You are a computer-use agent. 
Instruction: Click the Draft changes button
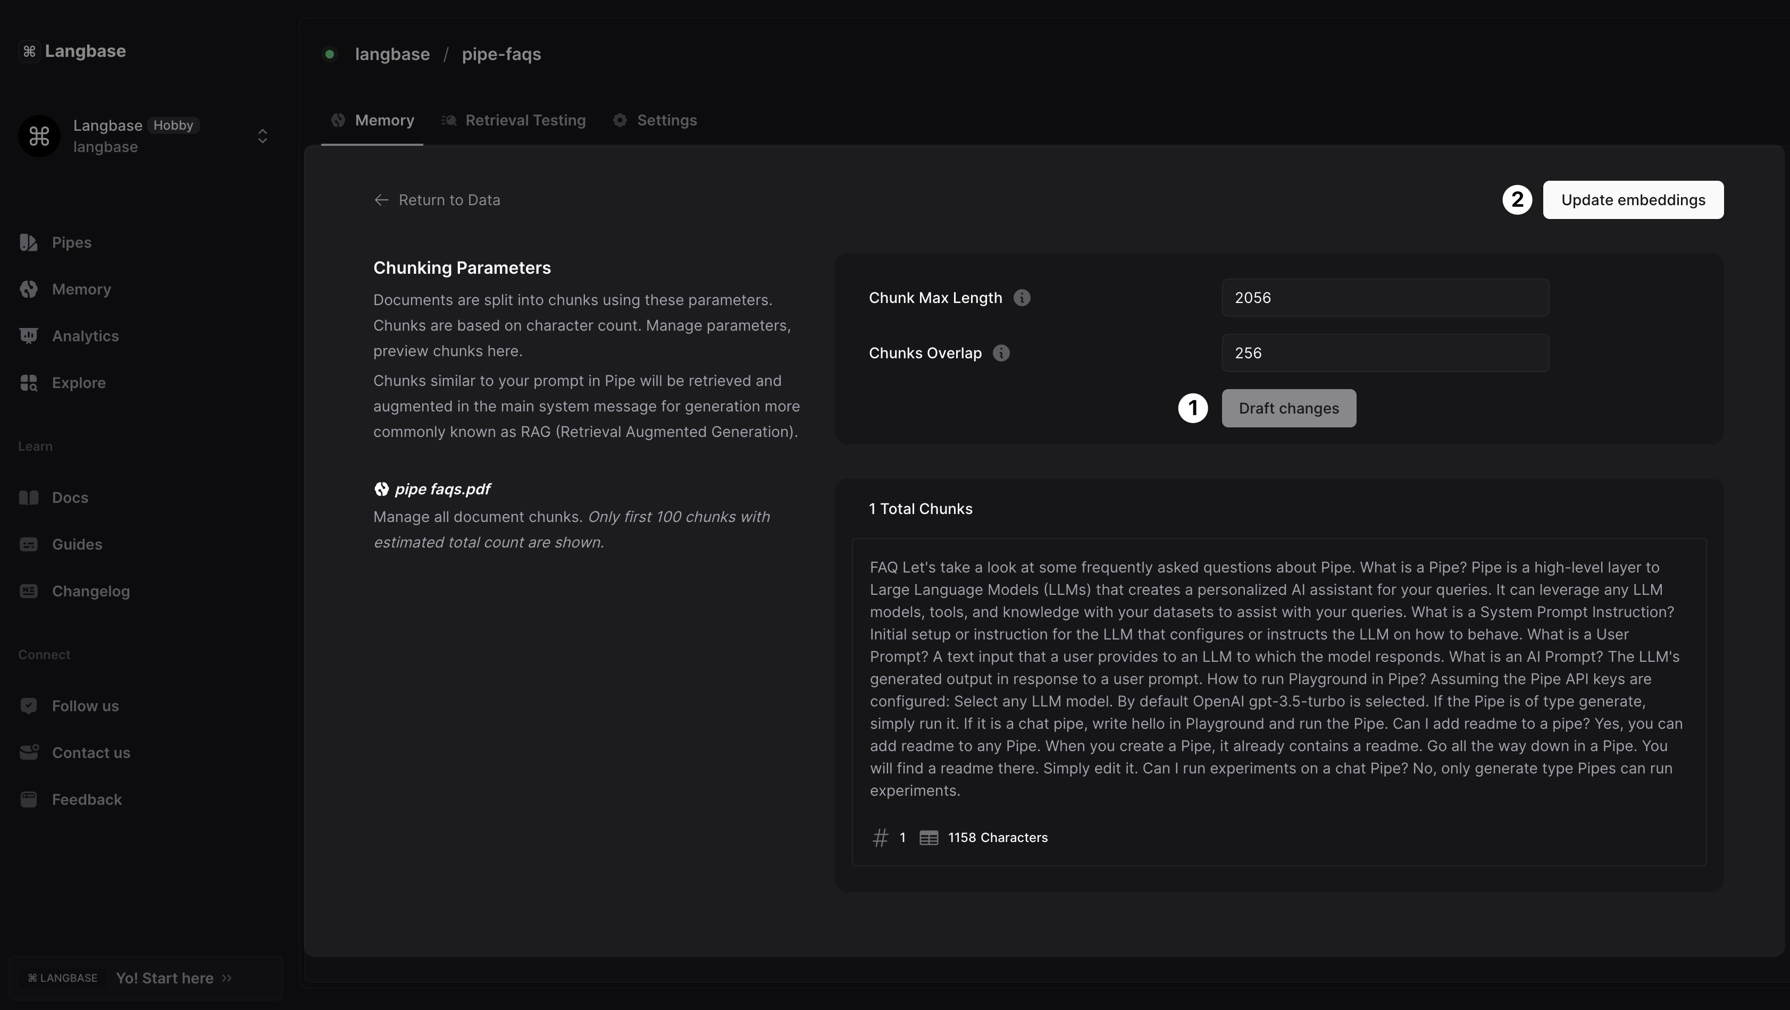tap(1289, 408)
